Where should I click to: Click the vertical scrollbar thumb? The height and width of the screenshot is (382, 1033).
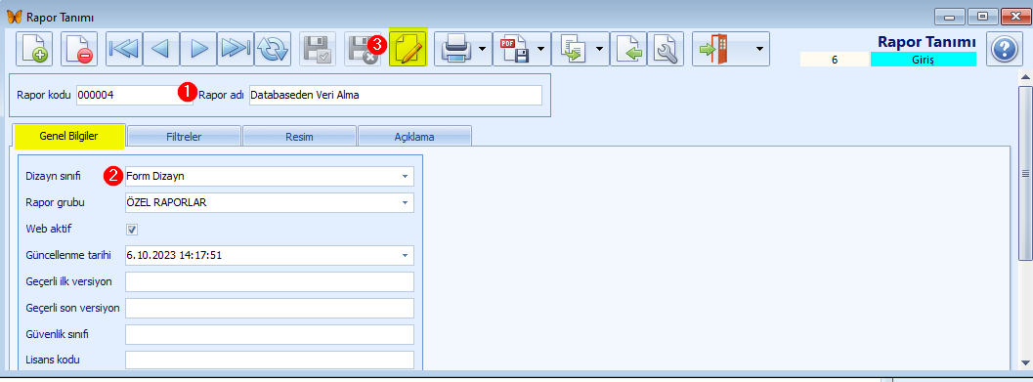pos(1025,174)
